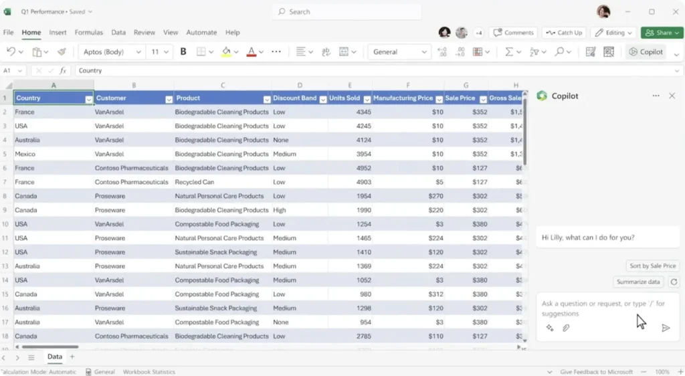Screen dimensions: 685x376
Task: Click the Summarize data suggestion
Action: coord(638,282)
